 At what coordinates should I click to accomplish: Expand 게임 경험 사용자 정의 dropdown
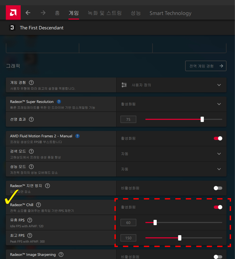click(x=171, y=85)
